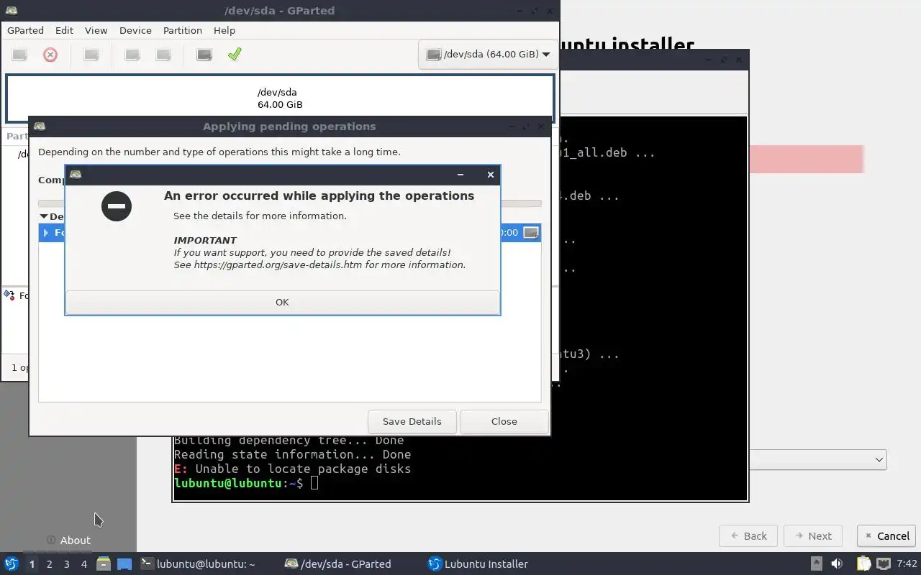Collapse the Details disclosure triangle

pos(43,216)
